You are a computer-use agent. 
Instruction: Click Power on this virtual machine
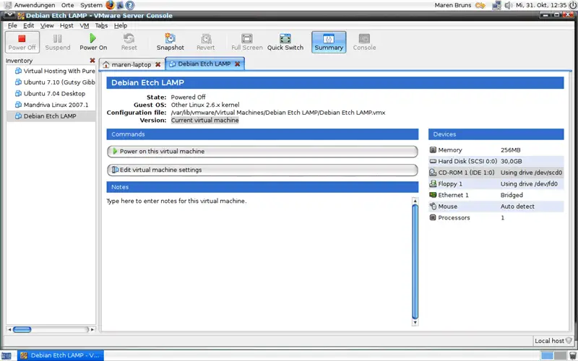pos(262,152)
